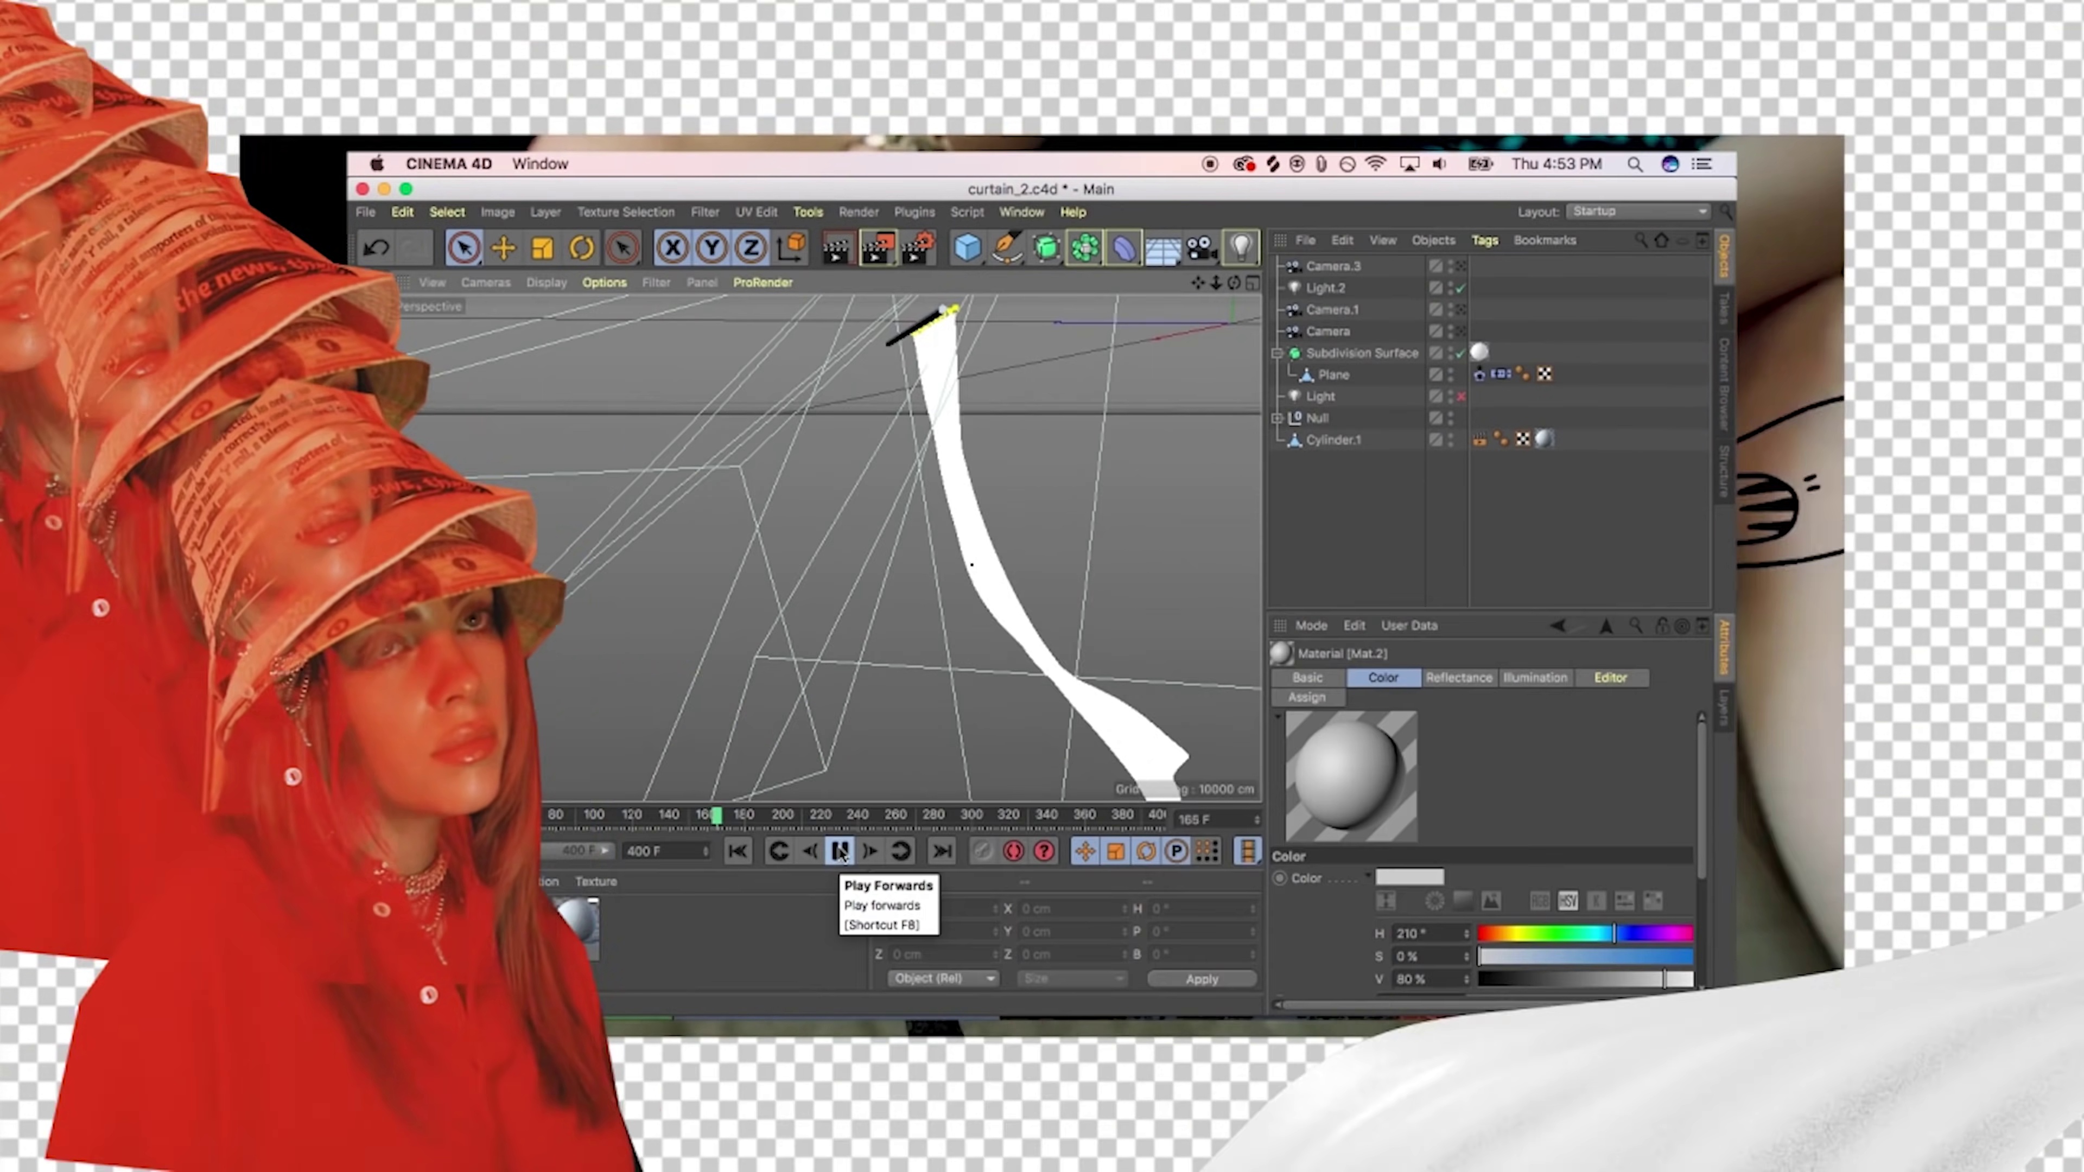Select the Move tool in toolbar
The width and height of the screenshot is (2084, 1172).
[503, 249]
